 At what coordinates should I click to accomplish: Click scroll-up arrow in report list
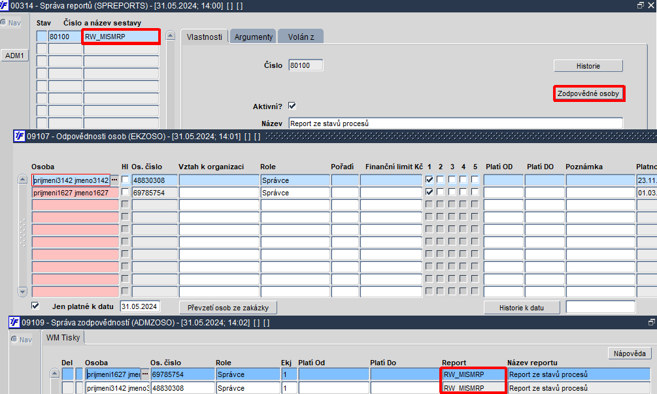click(170, 35)
